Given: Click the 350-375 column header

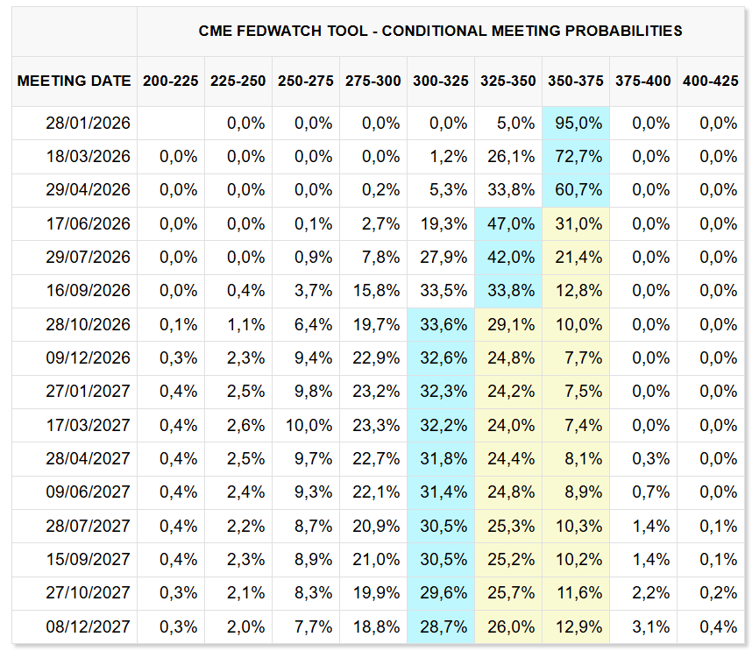Looking at the screenshot, I should (576, 81).
